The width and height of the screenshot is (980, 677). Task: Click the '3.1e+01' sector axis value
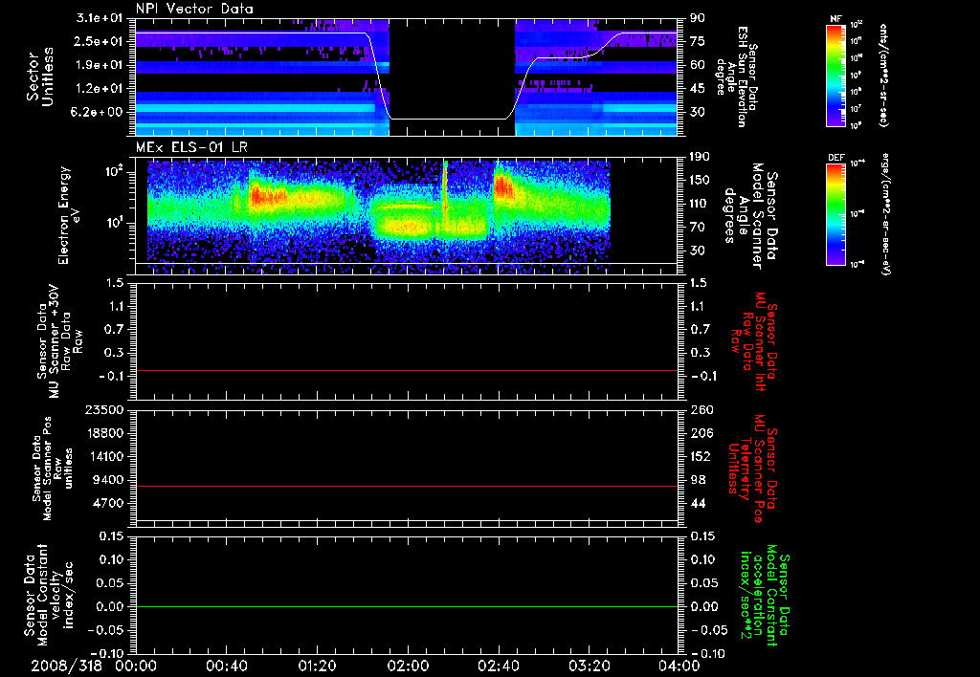pyautogui.click(x=100, y=18)
